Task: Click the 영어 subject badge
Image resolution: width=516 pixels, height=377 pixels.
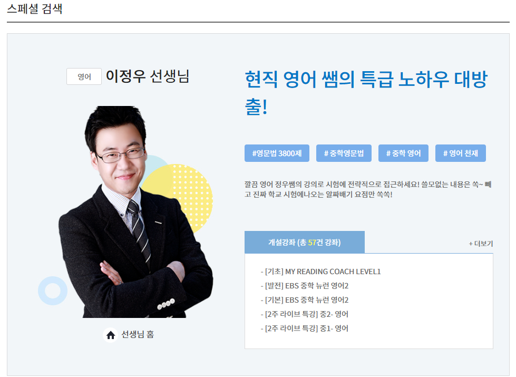Action: [83, 76]
